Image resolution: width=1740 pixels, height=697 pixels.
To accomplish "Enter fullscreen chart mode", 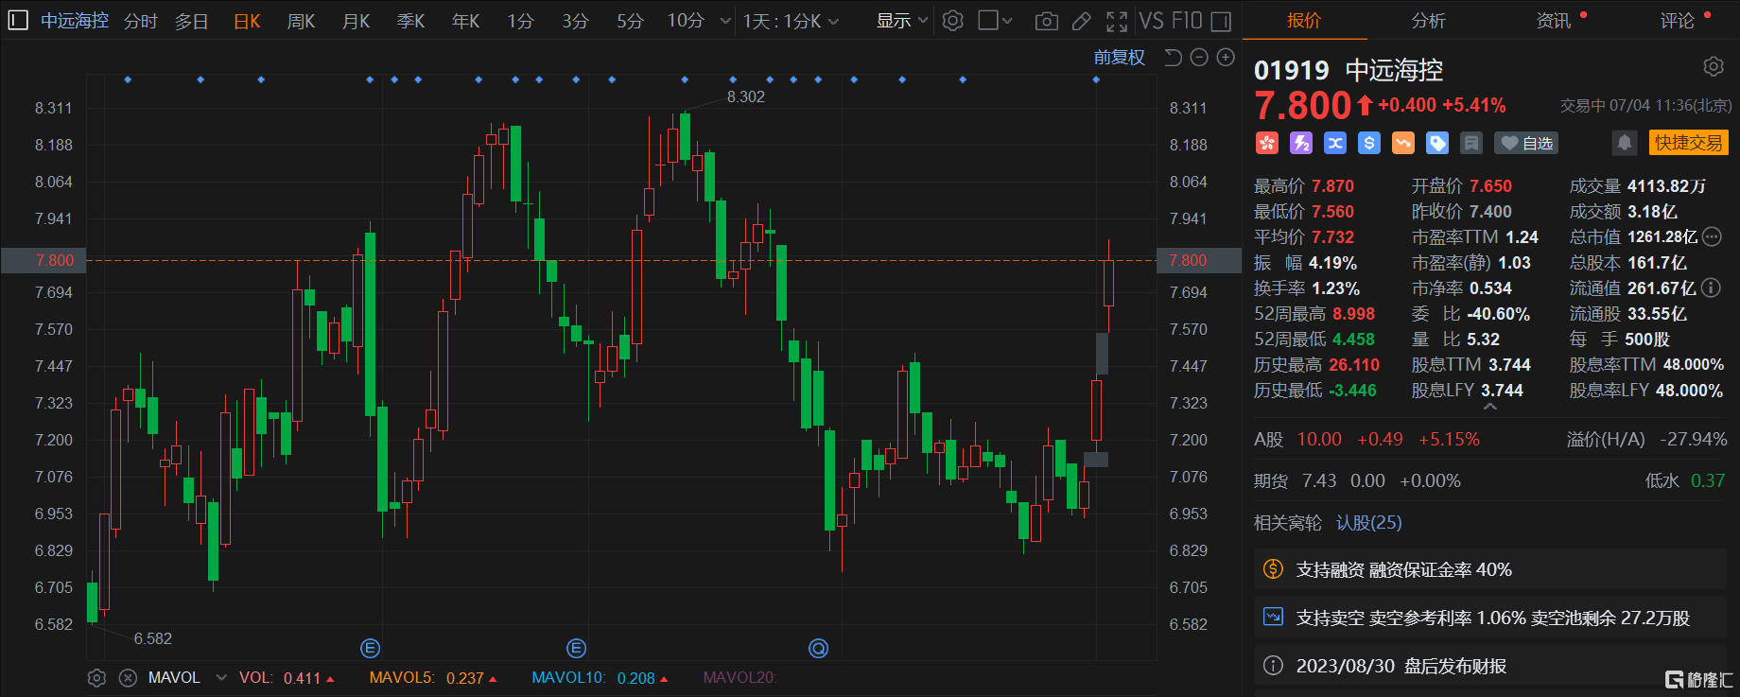I will 1117,21.
